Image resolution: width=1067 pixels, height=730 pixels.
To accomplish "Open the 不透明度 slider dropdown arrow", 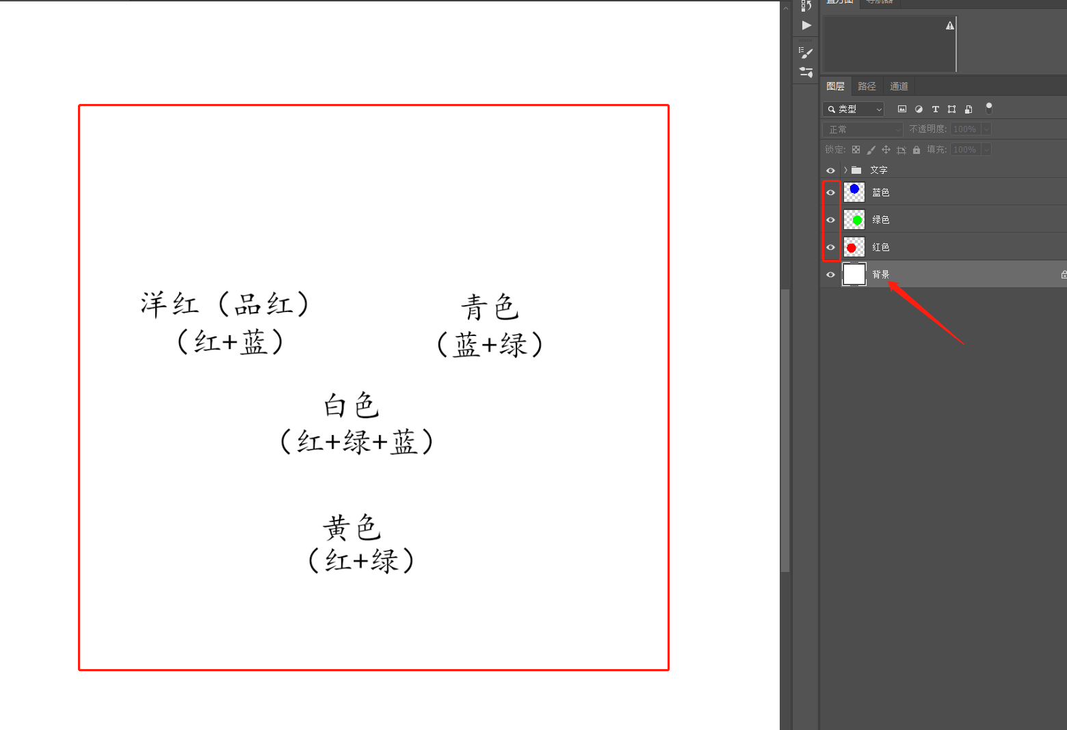I will coord(986,129).
